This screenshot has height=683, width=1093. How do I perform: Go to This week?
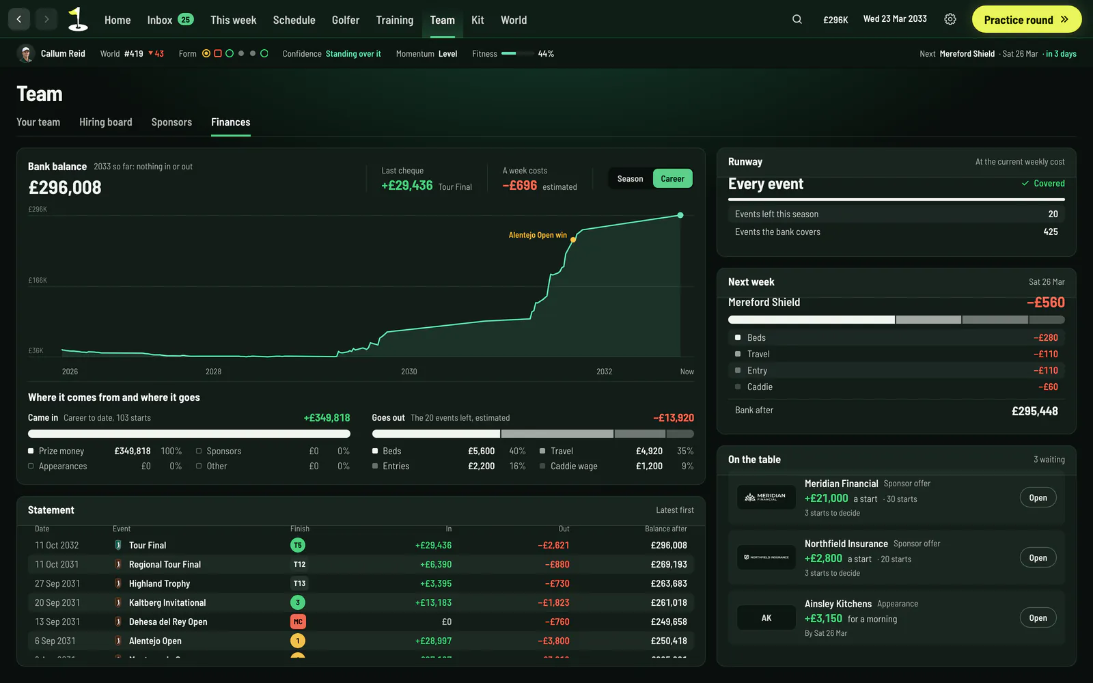tap(234, 20)
